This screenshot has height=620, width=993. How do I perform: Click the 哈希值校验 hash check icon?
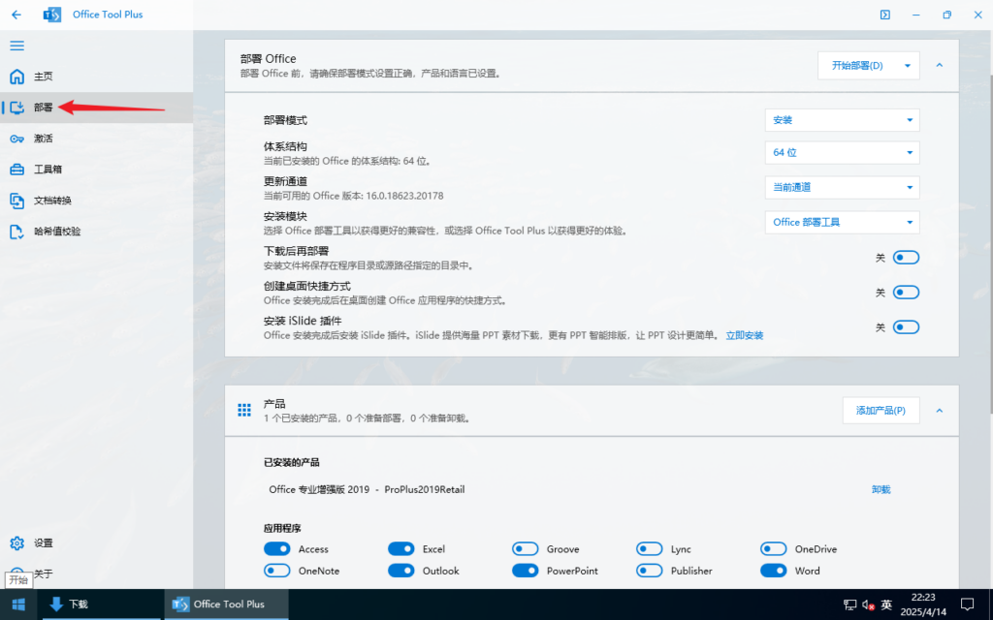click(17, 232)
